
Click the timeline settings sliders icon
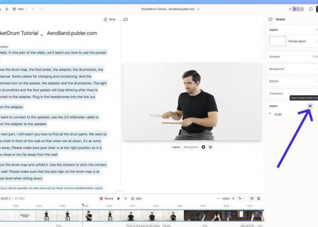252,198
